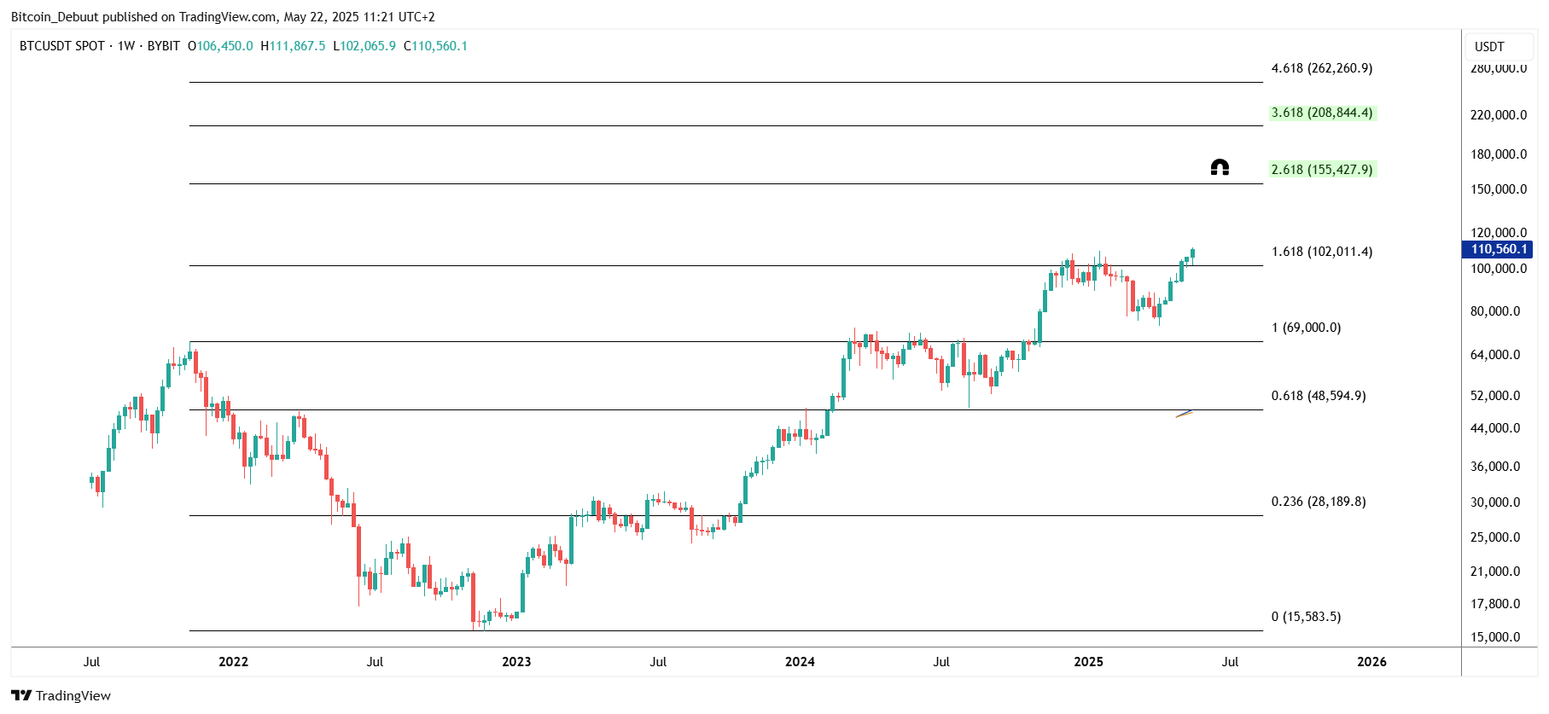
Task: Click the latest green weekly candle
Action: [x=1192, y=253]
